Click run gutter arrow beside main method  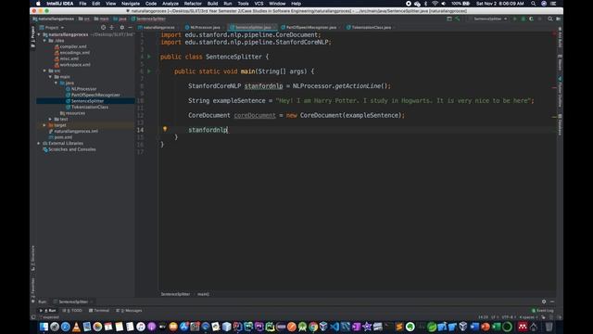(149, 71)
